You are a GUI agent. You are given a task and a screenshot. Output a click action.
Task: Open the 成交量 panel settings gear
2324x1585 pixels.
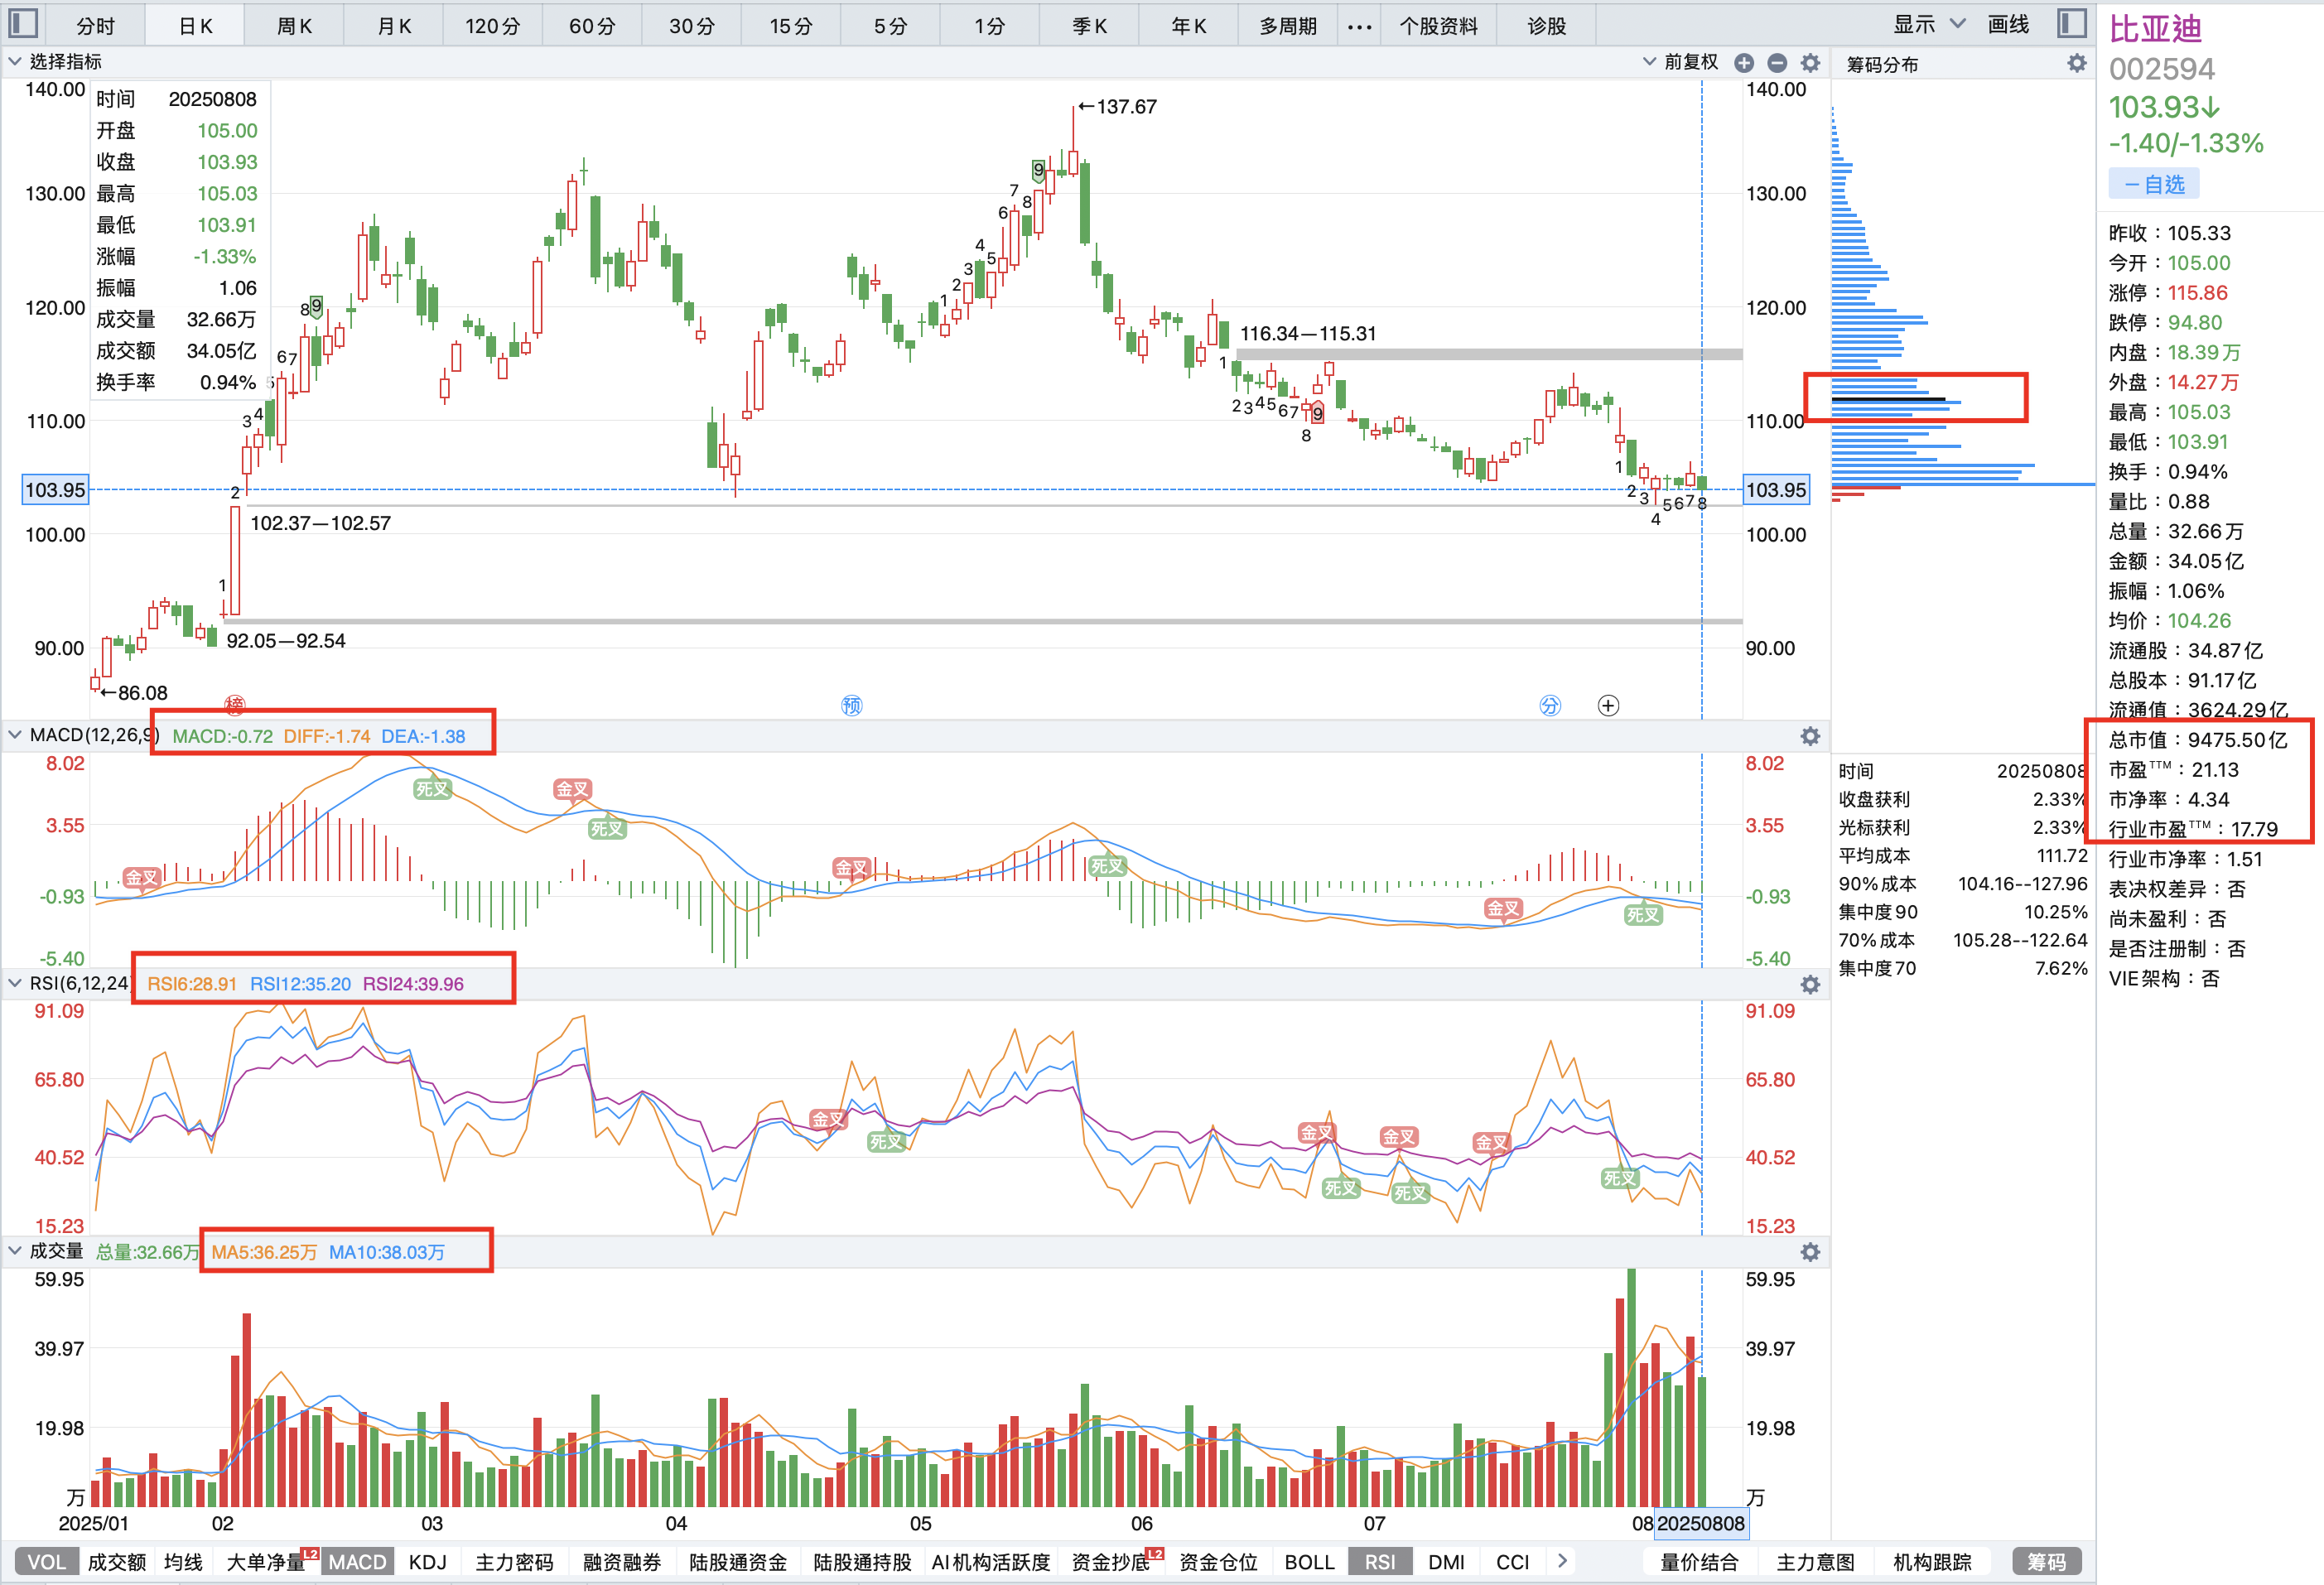pos(1810,1251)
